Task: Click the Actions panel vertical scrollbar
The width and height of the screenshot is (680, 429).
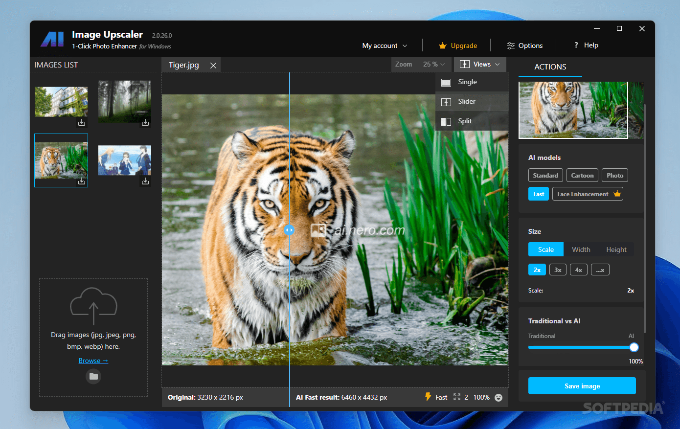Action: coord(645,219)
